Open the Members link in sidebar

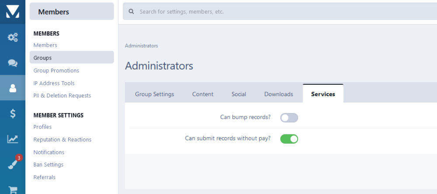(45, 45)
